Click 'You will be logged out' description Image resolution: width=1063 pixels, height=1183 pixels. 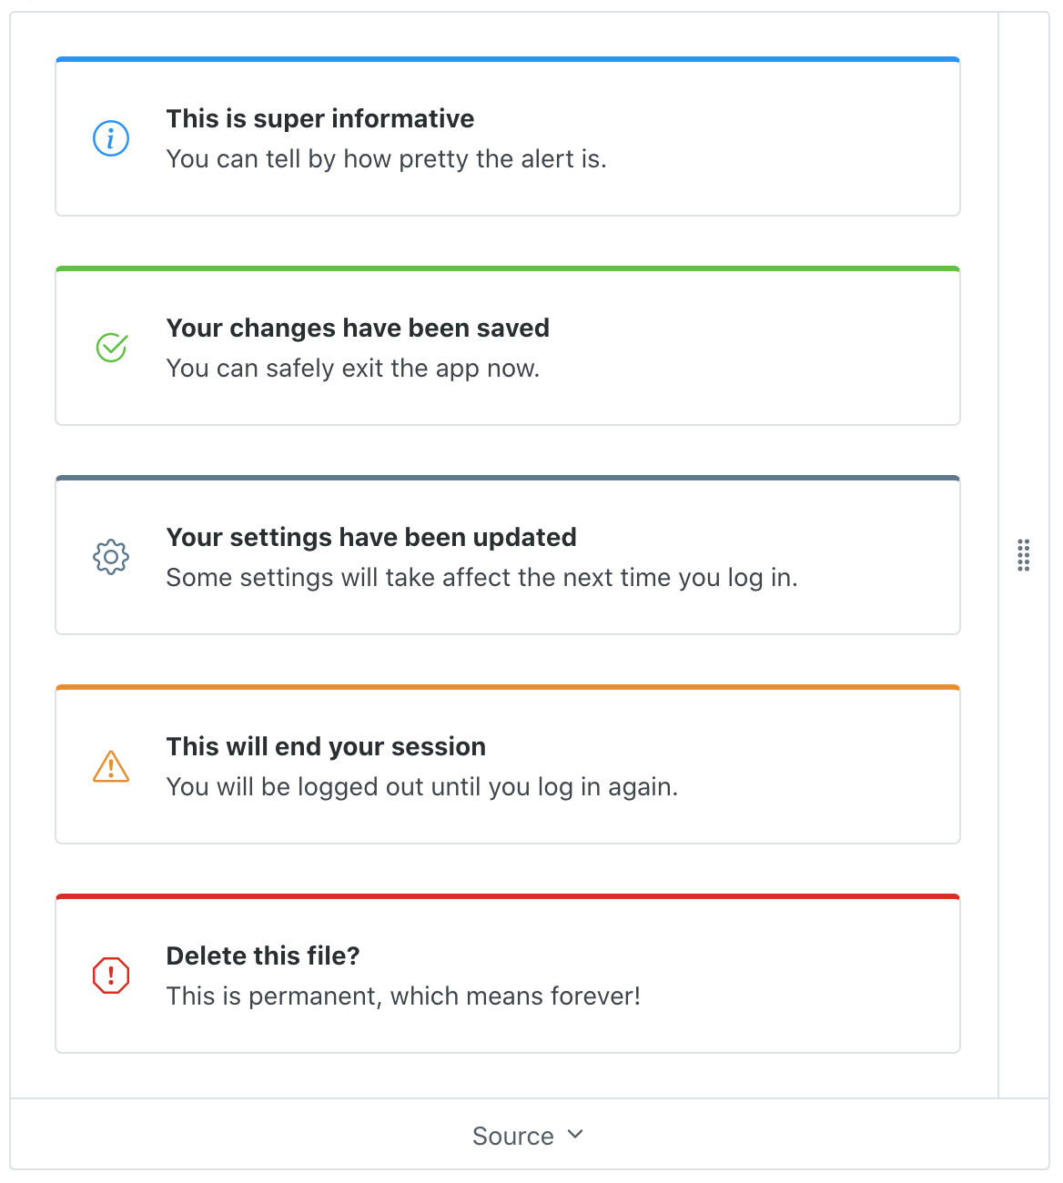point(422,787)
